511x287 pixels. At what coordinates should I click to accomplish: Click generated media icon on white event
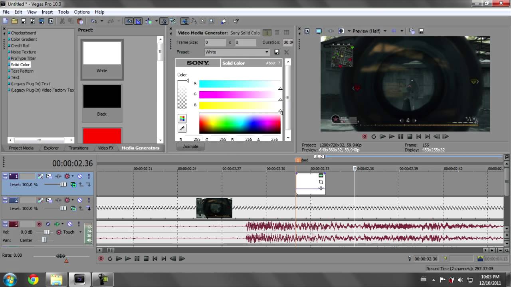pyautogui.click(x=321, y=176)
